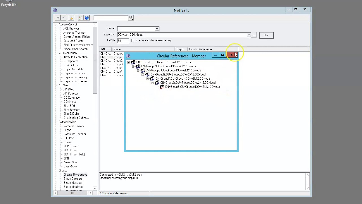
Task: Click the group icon beside CN=GroupC node
Action: (x=138, y=66)
